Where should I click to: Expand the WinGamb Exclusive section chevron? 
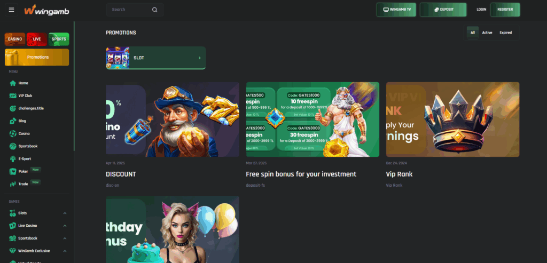[65, 251]
